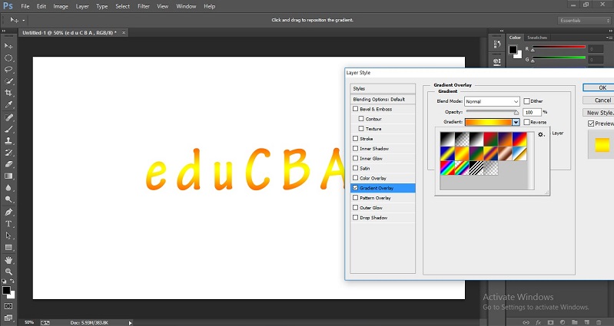The width and height of the screenshot is (614, 326).
Task: Toggle Quick Mask mode icon
Action: coord(8,306)
